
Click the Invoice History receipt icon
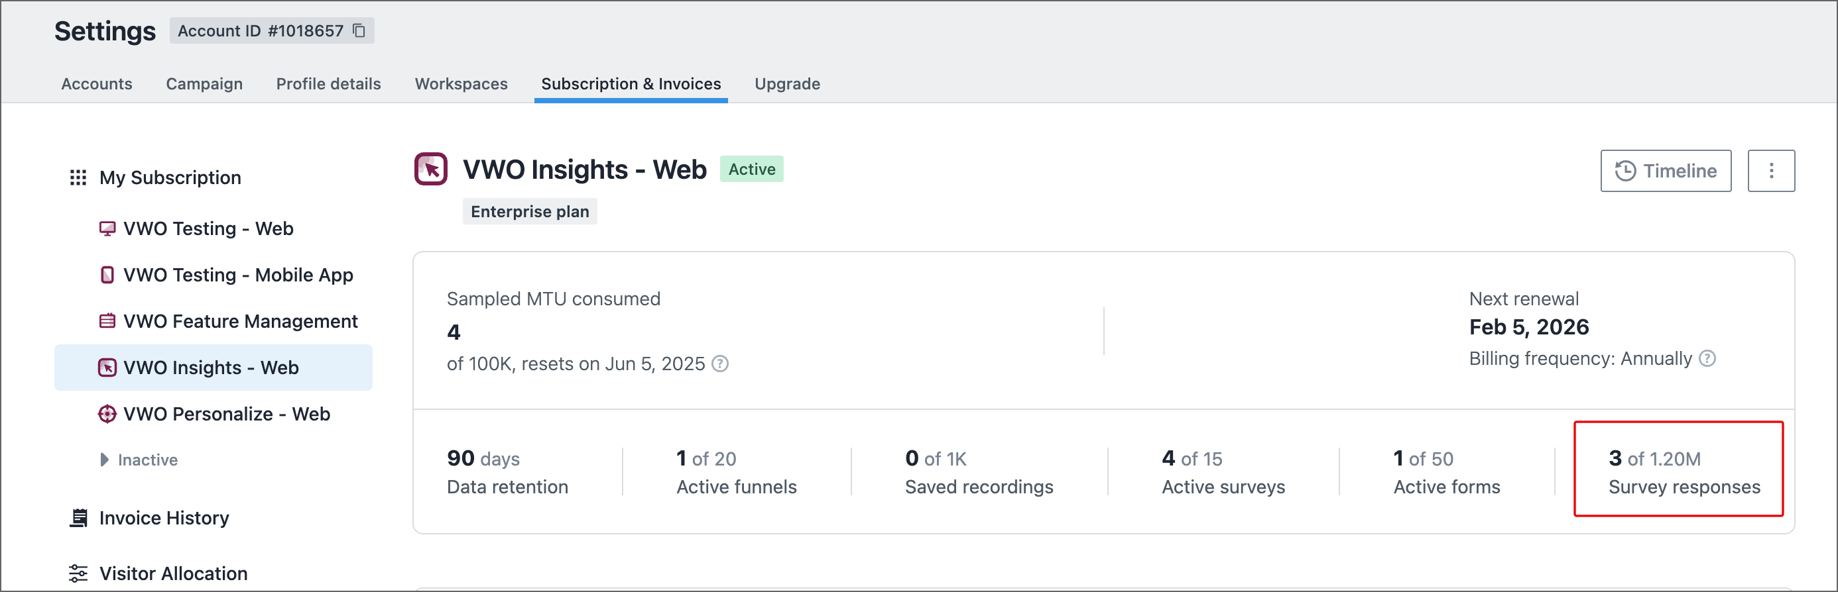tap(78, 518)
